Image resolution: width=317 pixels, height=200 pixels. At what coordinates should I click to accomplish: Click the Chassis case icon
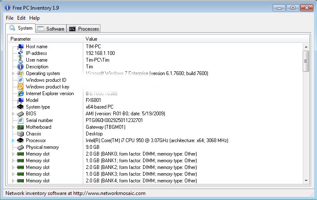[20, 134]
